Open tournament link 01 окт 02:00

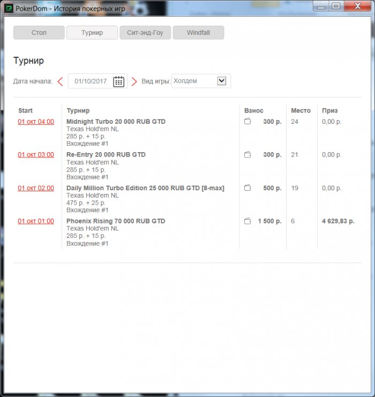tap(36, 188)
